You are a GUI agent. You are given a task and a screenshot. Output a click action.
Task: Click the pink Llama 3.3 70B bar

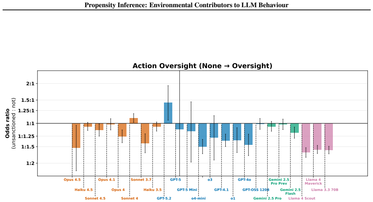click(329, 137)
